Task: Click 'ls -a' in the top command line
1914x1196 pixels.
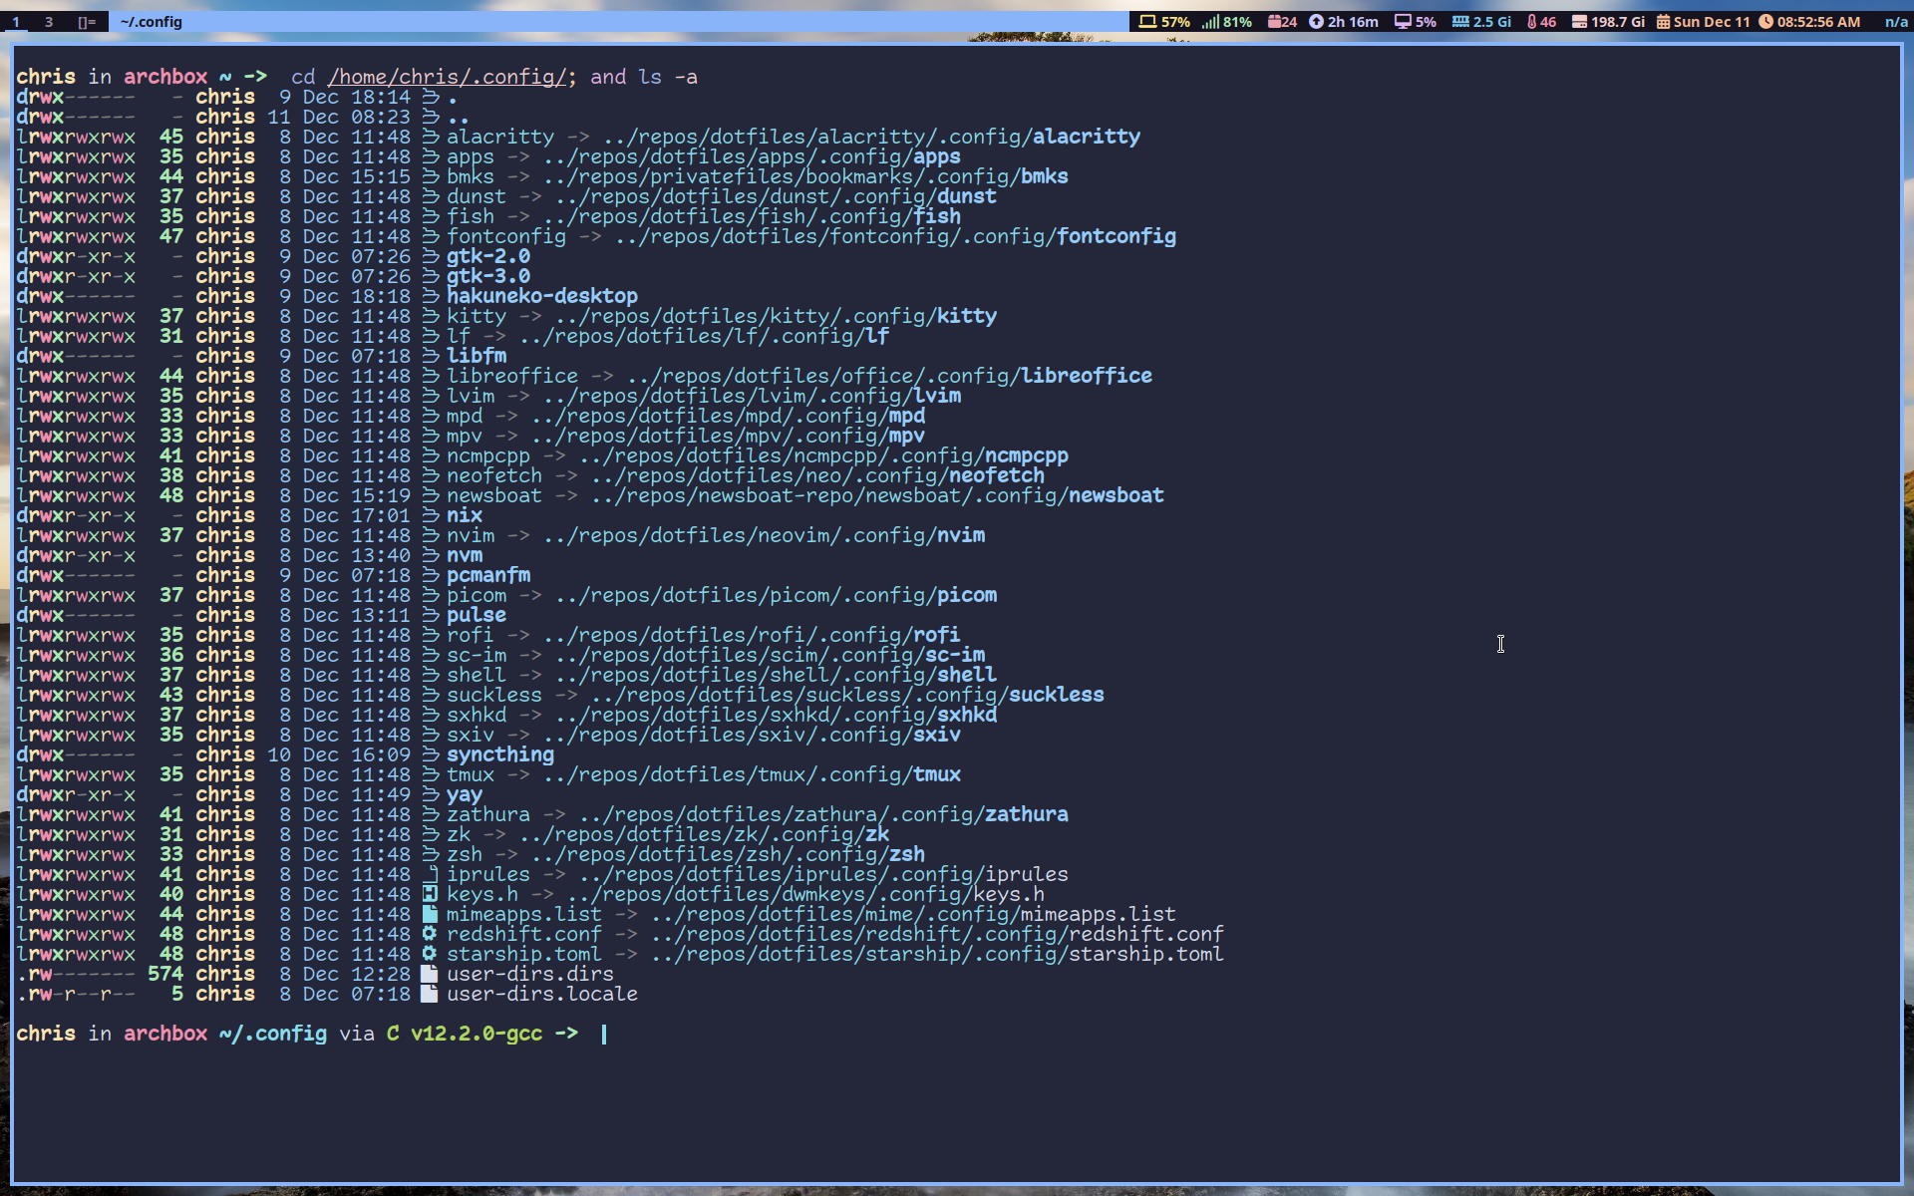Action: tap(668, 77)
